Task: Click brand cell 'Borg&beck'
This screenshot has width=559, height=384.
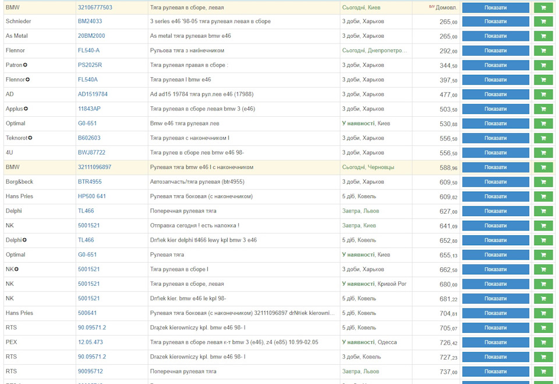Action: pyautogui.click(x=19, y=182)
